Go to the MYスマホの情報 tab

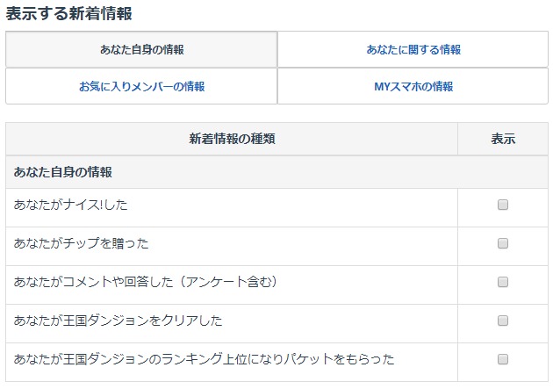click(413, 86)
